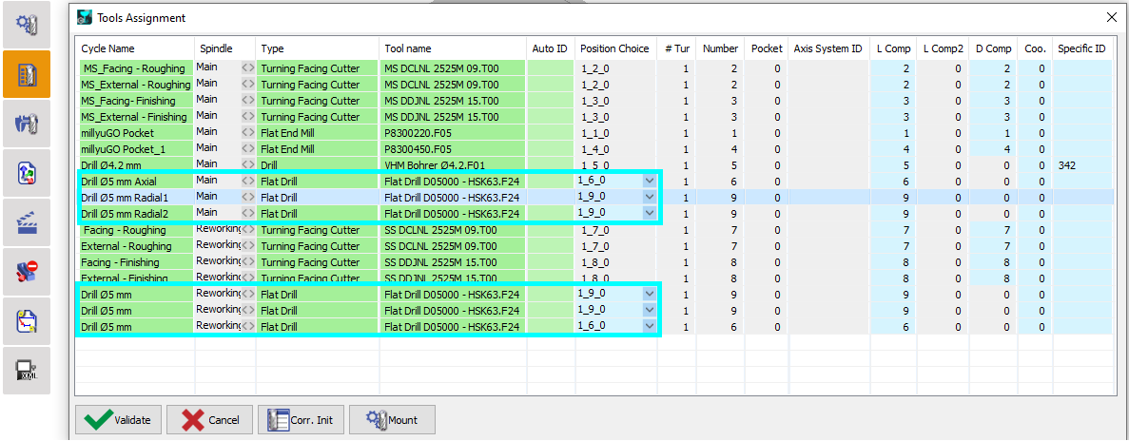Viewport: 1129px width, 441px height.
Task: Open Position Choice dropdown for Drill Ø5 mm Radial2
Action: pyautogui.click(x=650, y=213)
